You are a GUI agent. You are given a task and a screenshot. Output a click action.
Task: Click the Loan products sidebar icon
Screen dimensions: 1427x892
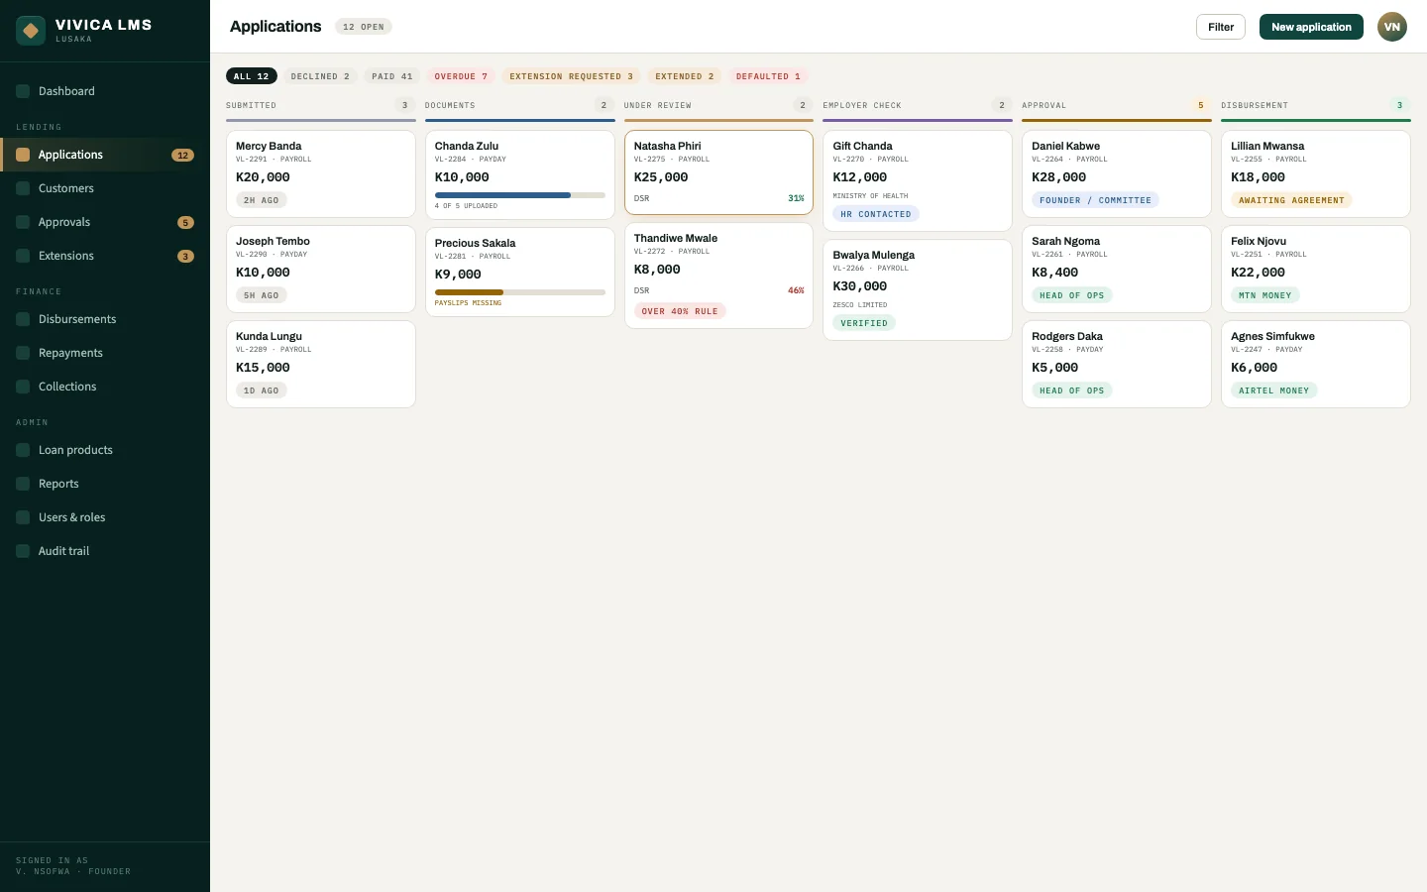[x=23, y=450]
